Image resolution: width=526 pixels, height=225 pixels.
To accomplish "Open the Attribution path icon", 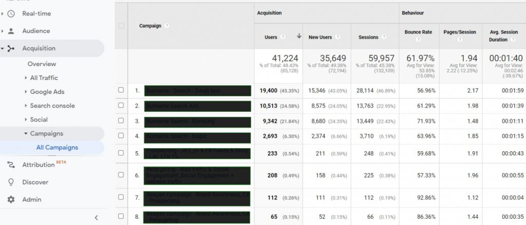I will pyautogui.click(x=11, y=165).
